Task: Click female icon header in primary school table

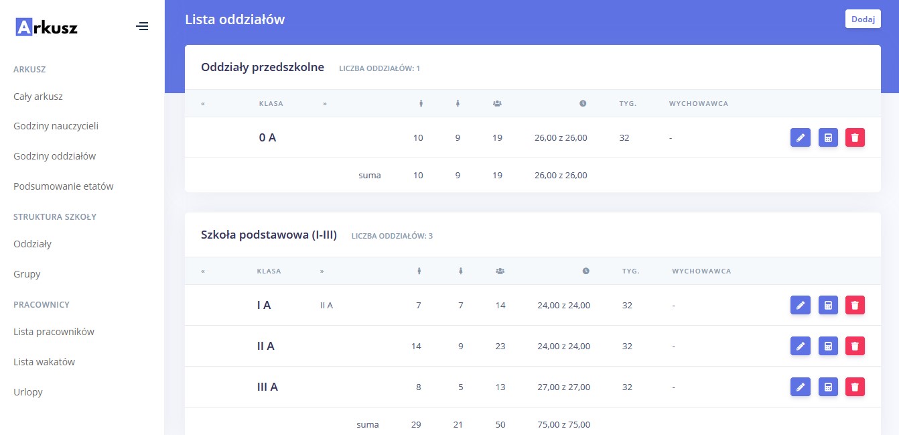Action: click(461, 271)
